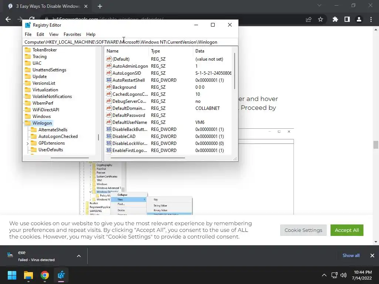Select the DefaultUserName value row
The width and height of the screenshot is (379, 284).
pos(168,122)
